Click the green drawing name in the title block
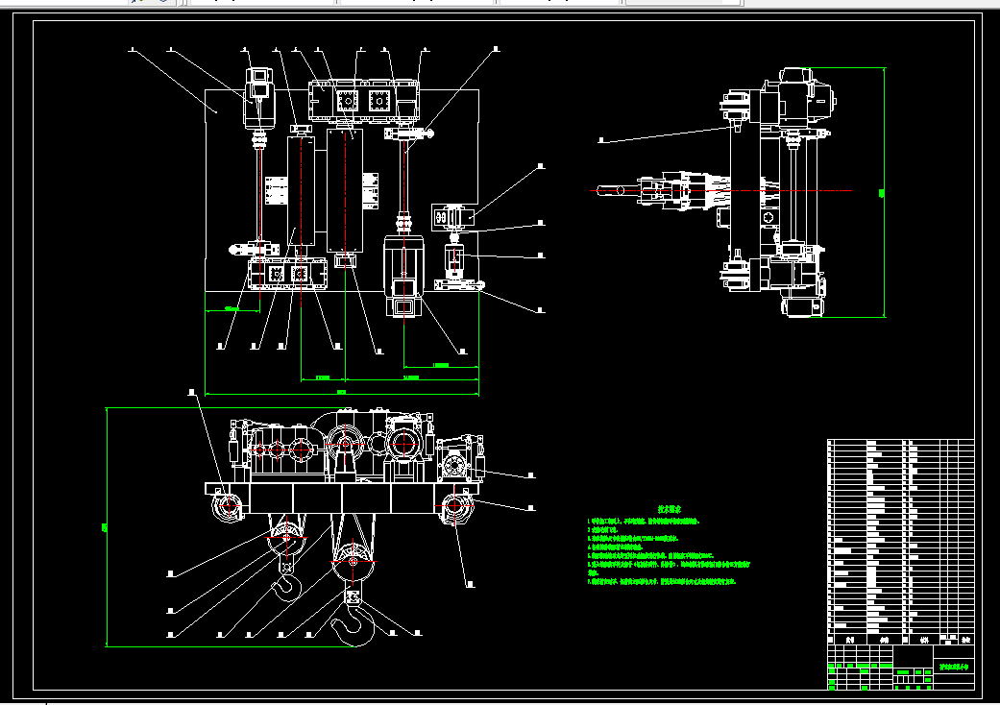 [x=954, y=668]
